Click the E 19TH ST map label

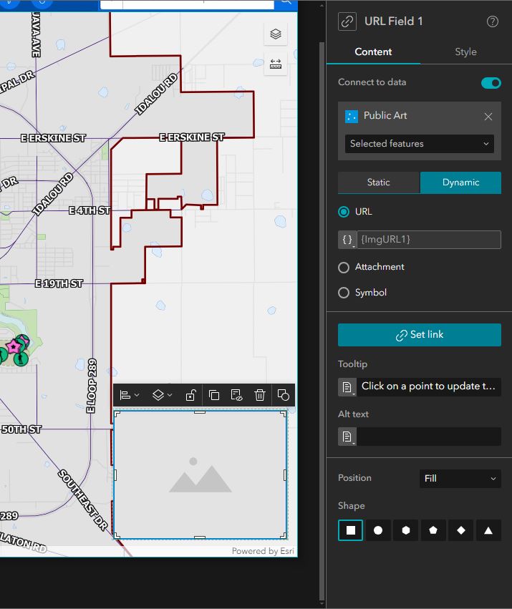[59, 283]
